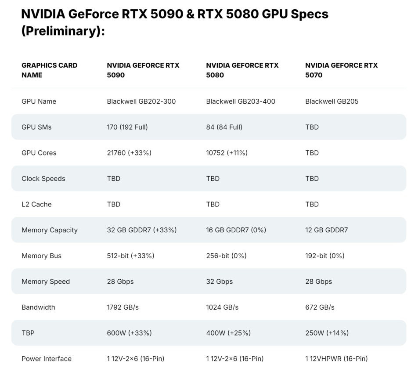Click the Blackwell GB205 cell

click(x=332, y=101)
